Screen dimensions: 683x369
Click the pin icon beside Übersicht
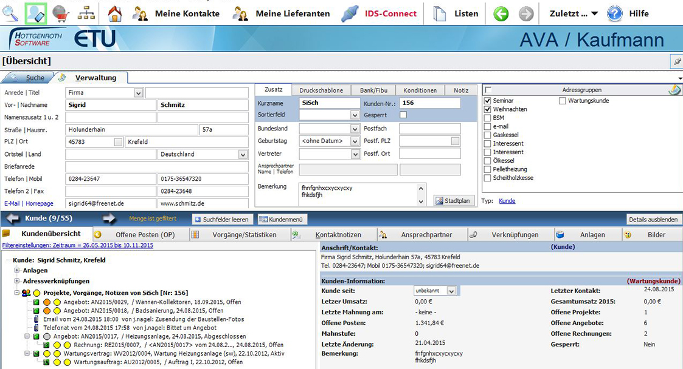(x=676, y=61)
